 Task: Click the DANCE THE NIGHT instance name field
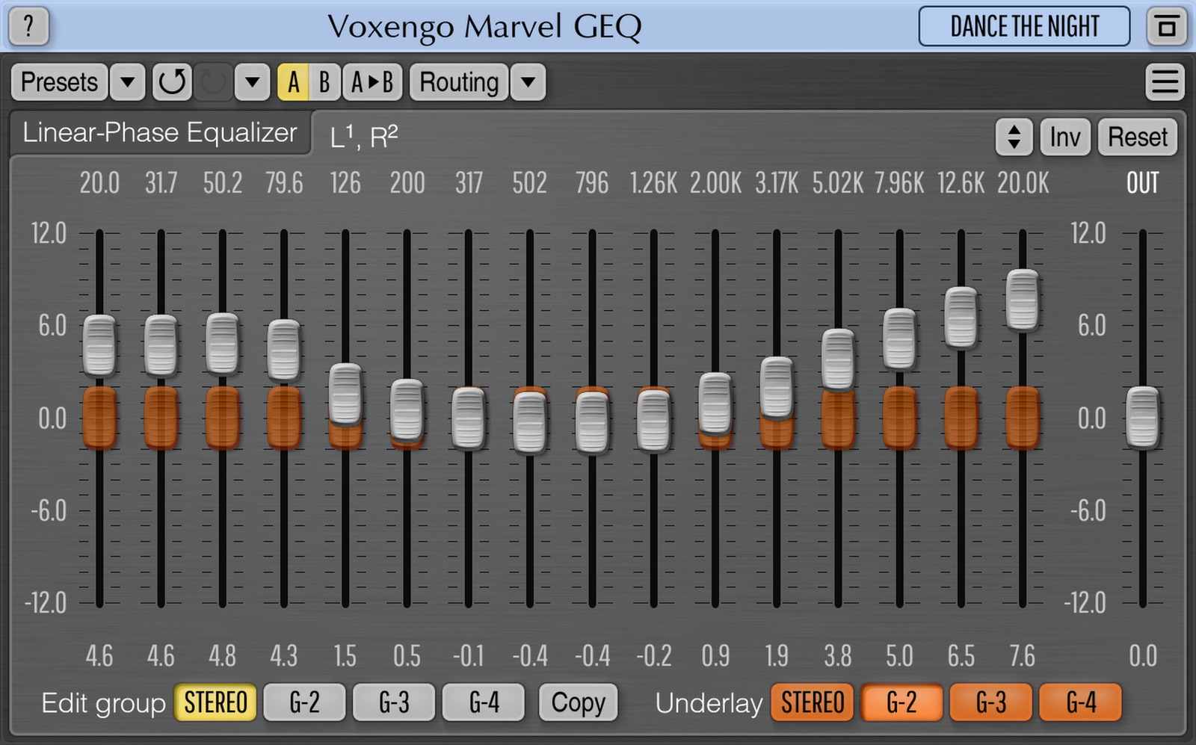point(1024,27)
